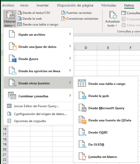Expand the Combinar consultas submenu arrow
140x164 pixels.
click(70, 95)
